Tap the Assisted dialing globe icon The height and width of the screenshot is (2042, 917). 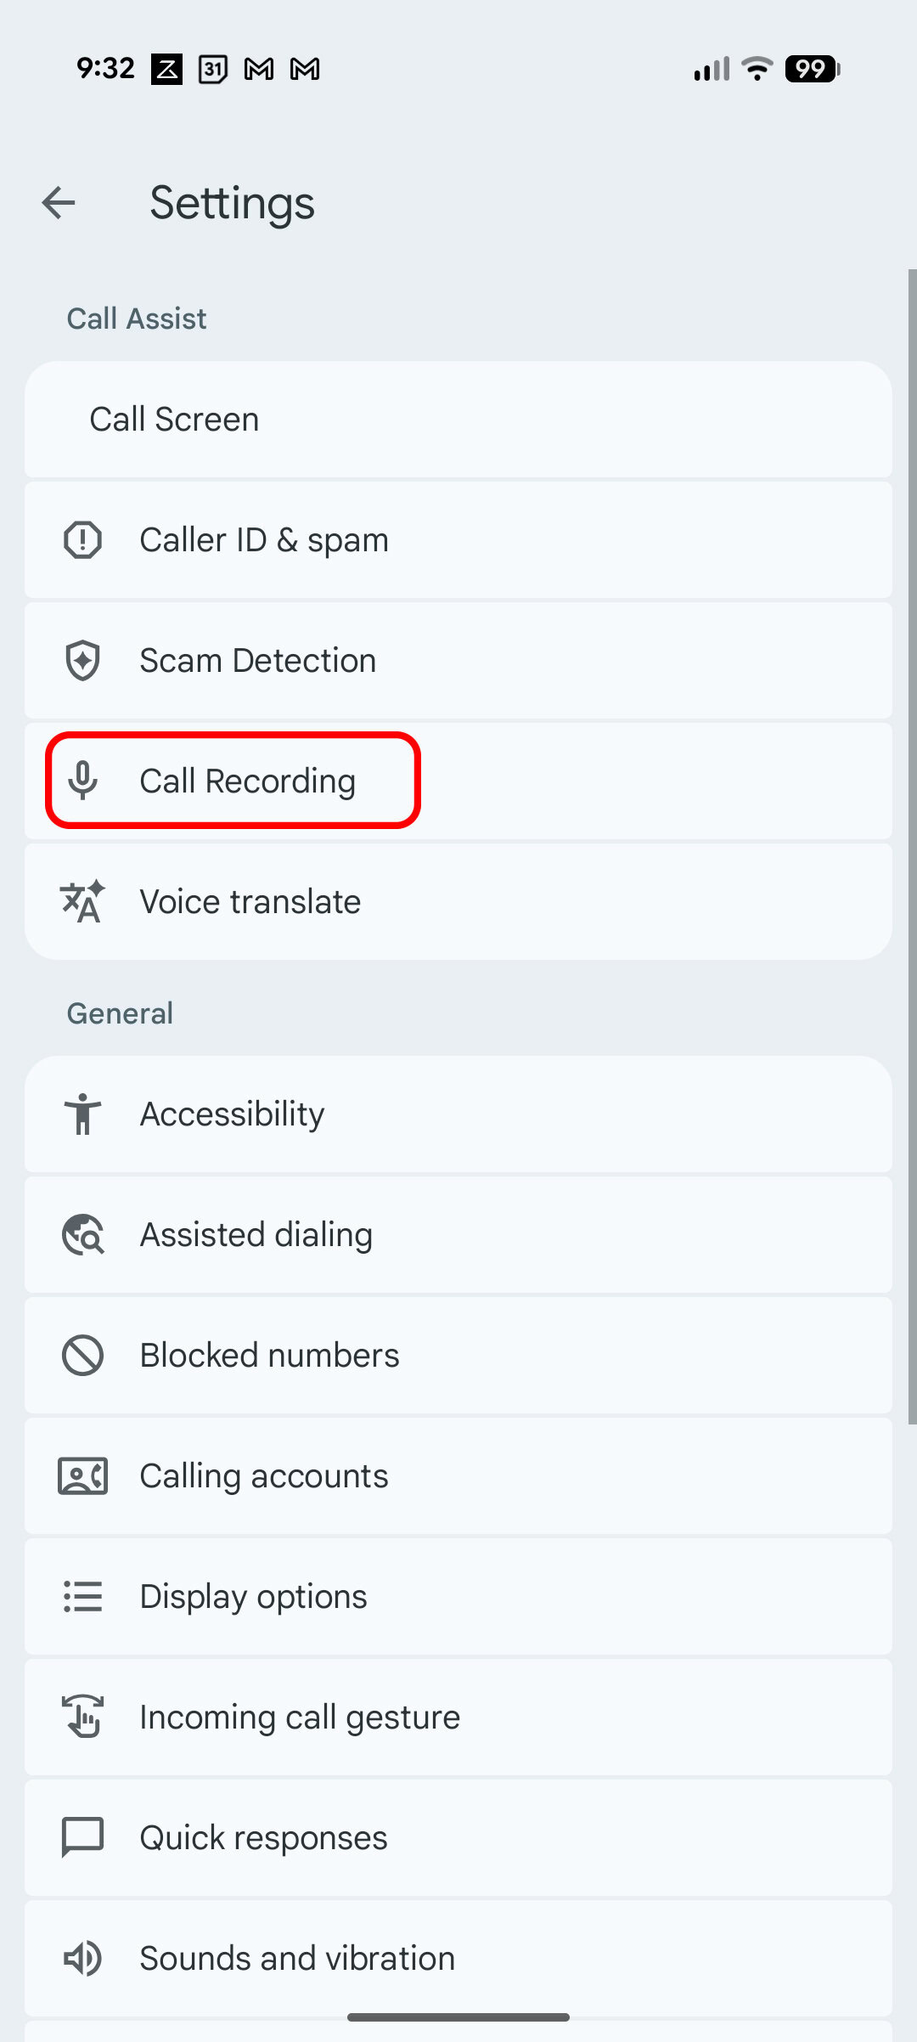coord(82,1234)
